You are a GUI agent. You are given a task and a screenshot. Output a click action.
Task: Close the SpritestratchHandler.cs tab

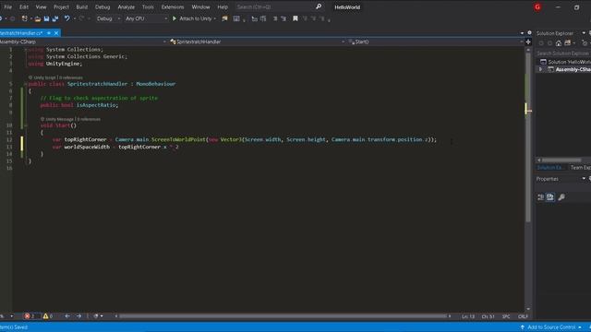(x=56, y=33)
